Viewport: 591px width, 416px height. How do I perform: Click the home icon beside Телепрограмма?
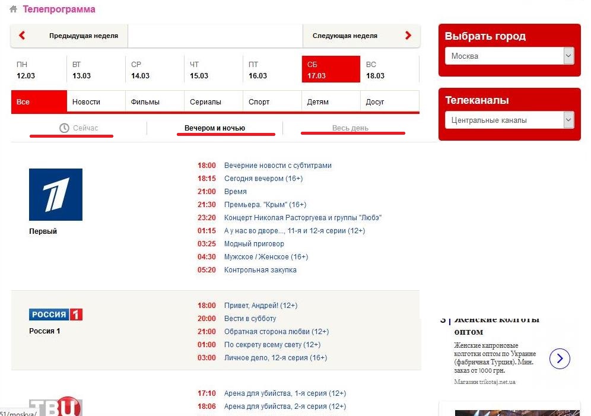pos(13,9)
